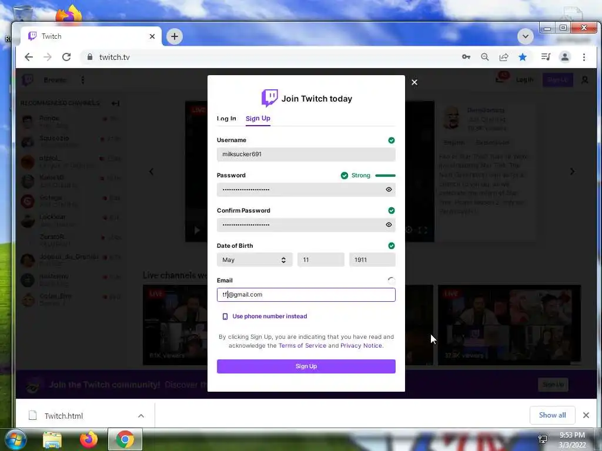Click the fullscreen icon on featured video
Screen dimensions: 602x451
coord(423,230)
